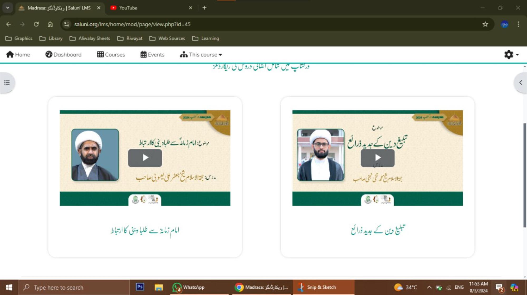Image resolution: width=527 pixels, height=295 pixels.
Task: Open the Events calendar link
Action: pos(152,55)
